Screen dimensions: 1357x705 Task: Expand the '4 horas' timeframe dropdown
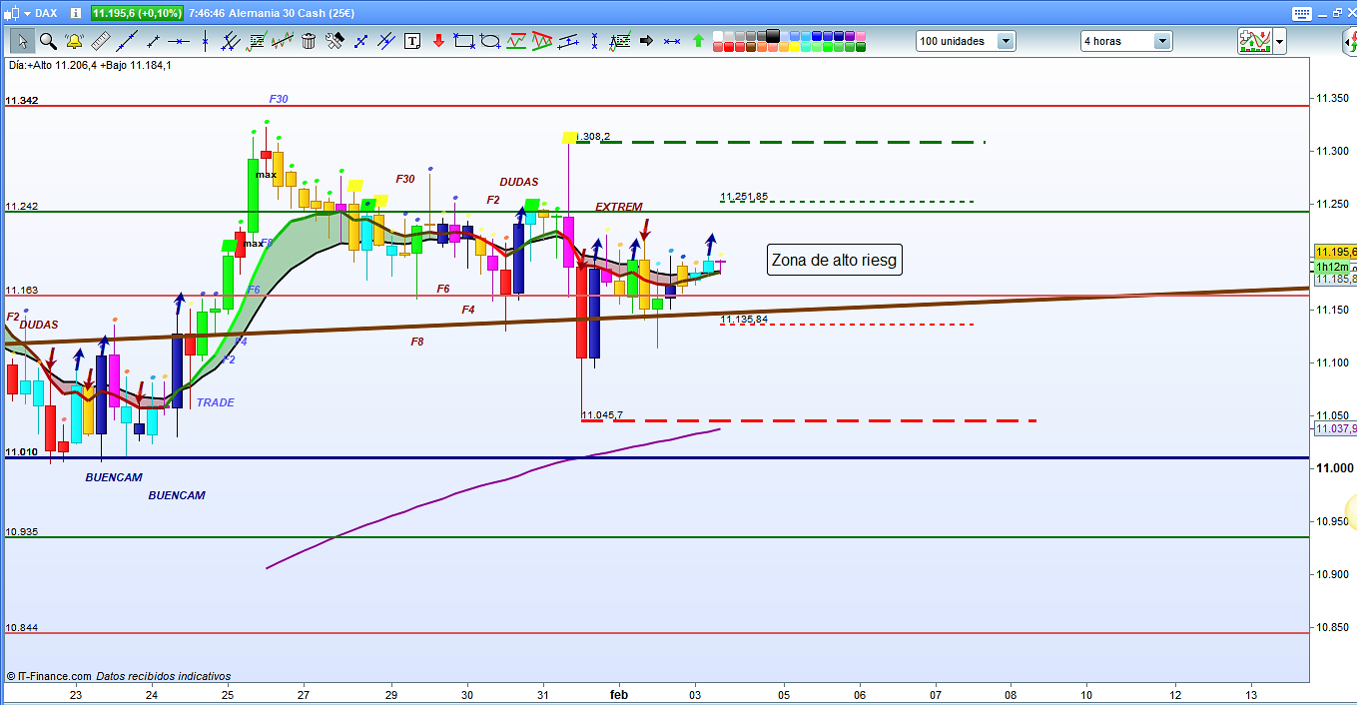1162,41
